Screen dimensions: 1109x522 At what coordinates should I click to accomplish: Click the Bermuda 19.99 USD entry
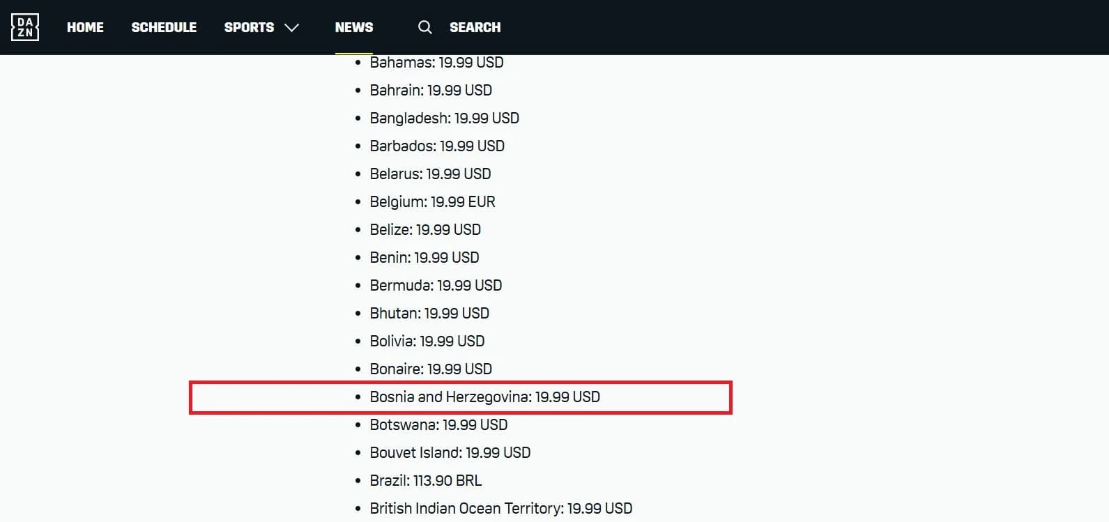click(x=436, y=285)
